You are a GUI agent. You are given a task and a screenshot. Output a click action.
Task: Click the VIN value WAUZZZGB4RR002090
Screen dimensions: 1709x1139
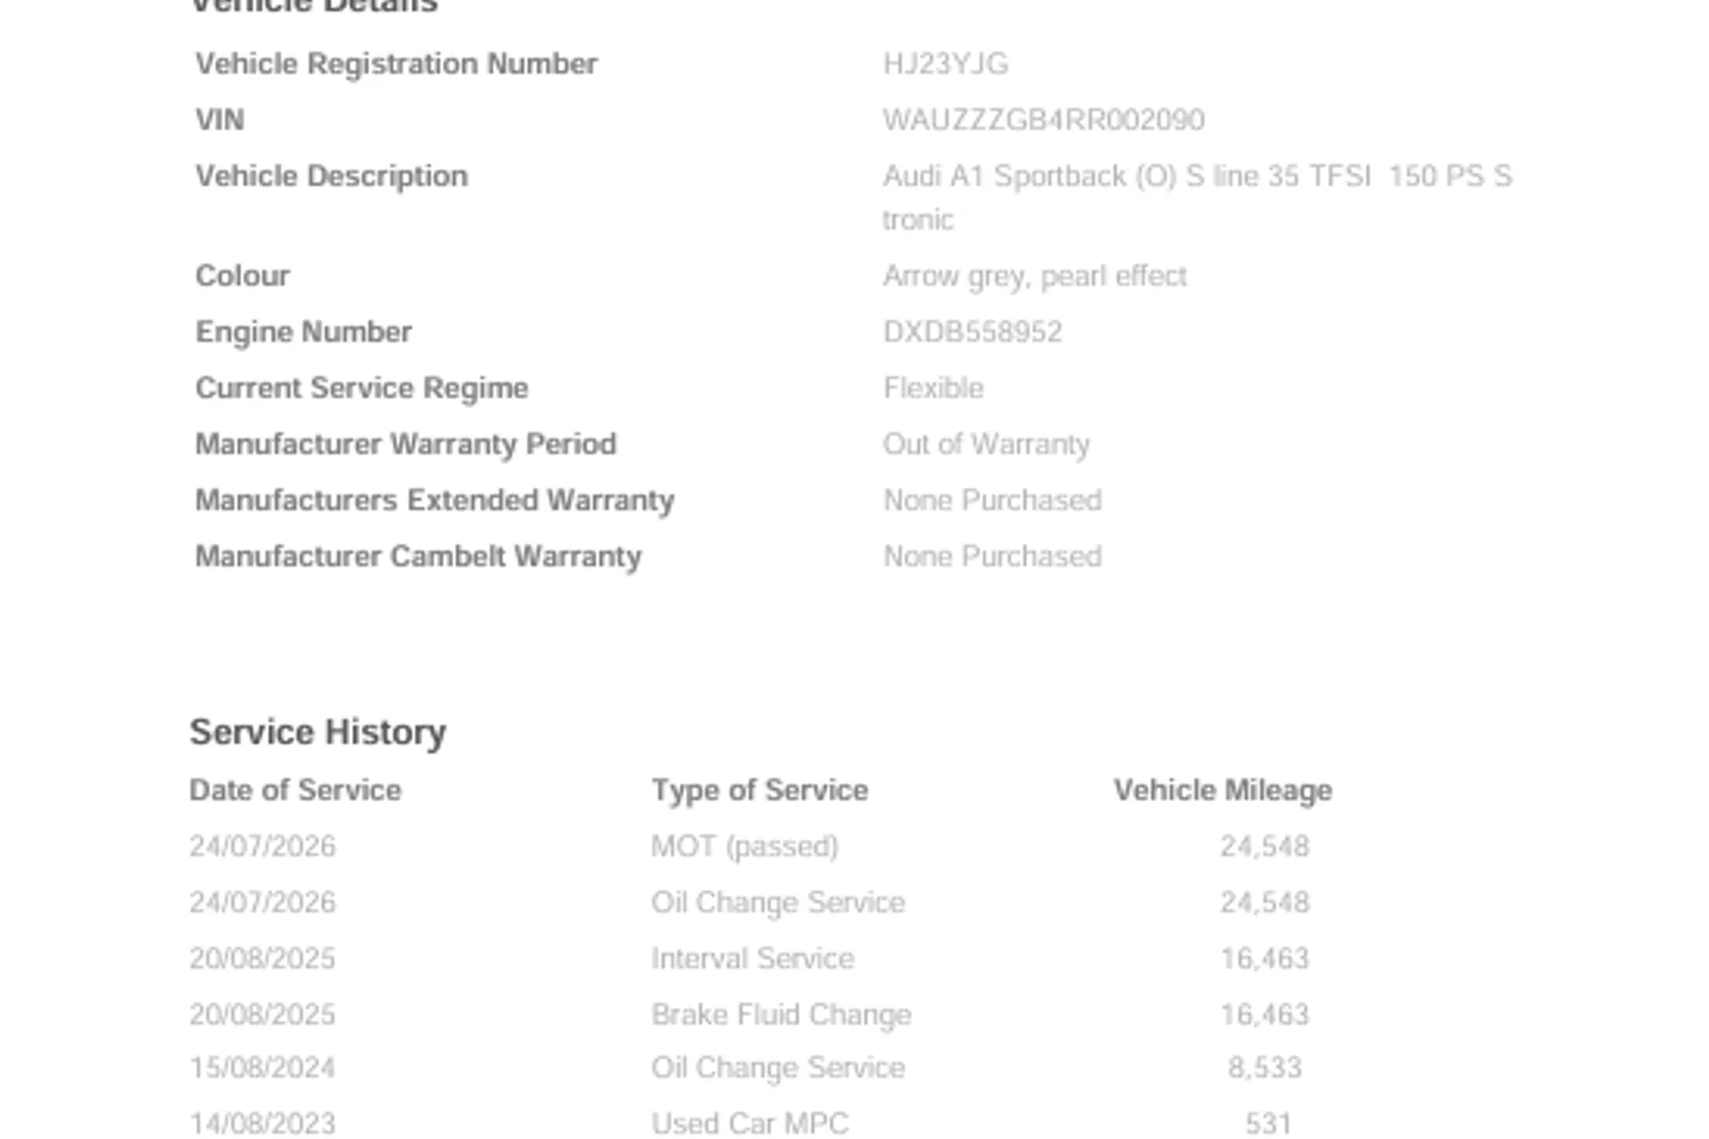coord(1043,120)
